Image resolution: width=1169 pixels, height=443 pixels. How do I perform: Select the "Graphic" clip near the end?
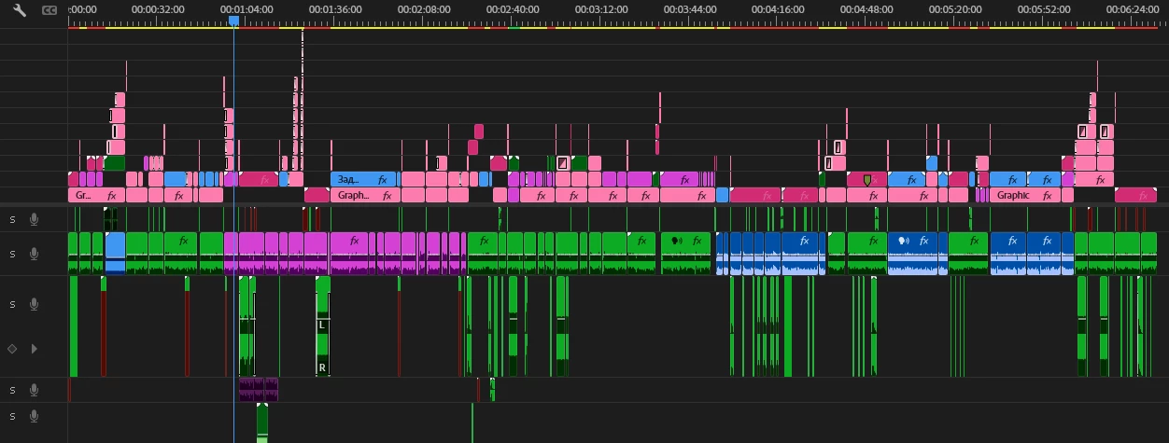[1025, 196]
